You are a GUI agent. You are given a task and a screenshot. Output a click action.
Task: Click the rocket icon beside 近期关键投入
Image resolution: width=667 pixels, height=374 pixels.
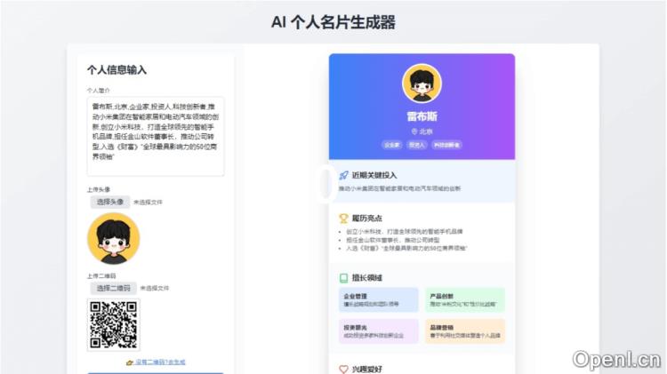pos(343,175)
